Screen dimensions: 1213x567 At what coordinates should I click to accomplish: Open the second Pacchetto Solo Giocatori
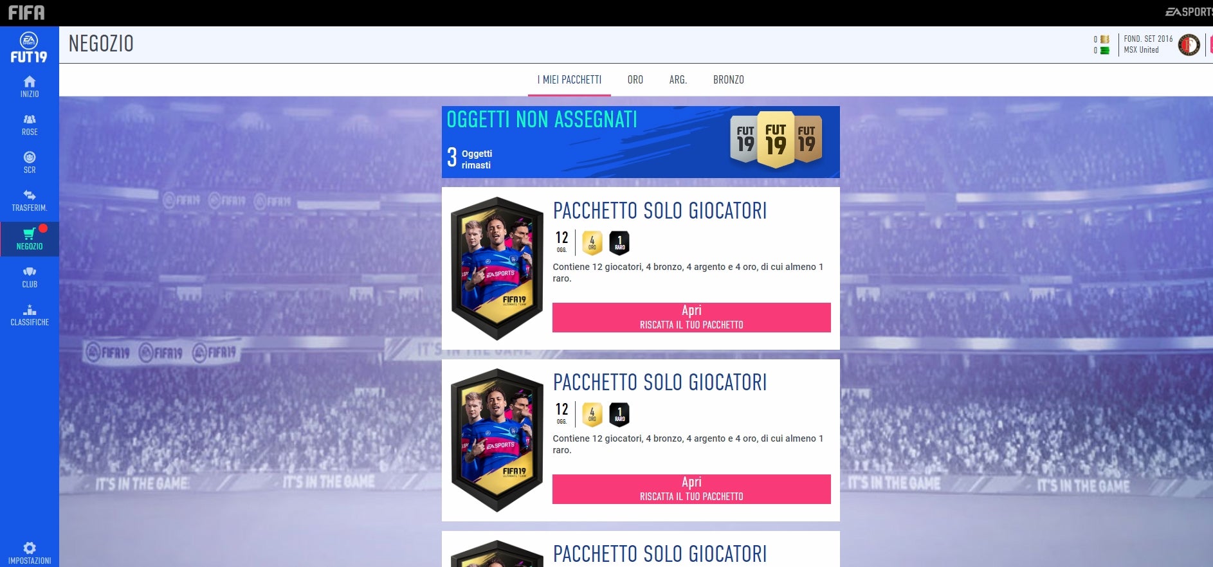[691, 489]
